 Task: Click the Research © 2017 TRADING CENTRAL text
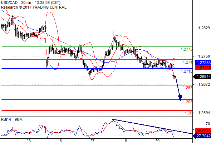34,7
